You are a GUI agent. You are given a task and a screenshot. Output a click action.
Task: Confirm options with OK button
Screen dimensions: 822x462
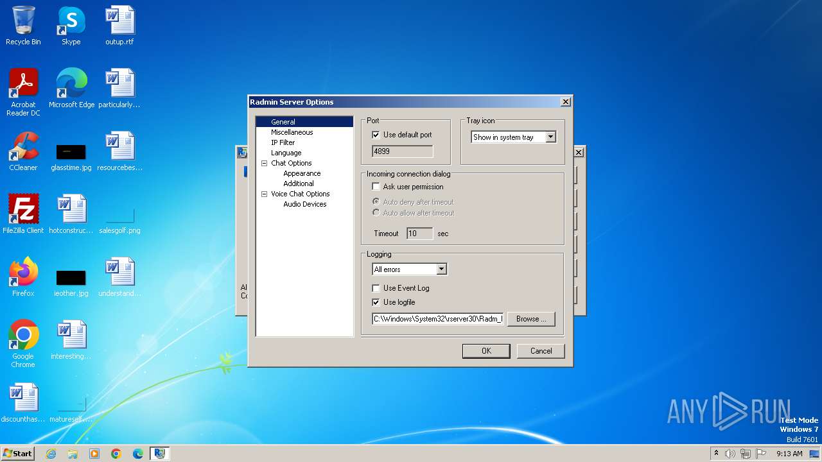tap(486, 351)
